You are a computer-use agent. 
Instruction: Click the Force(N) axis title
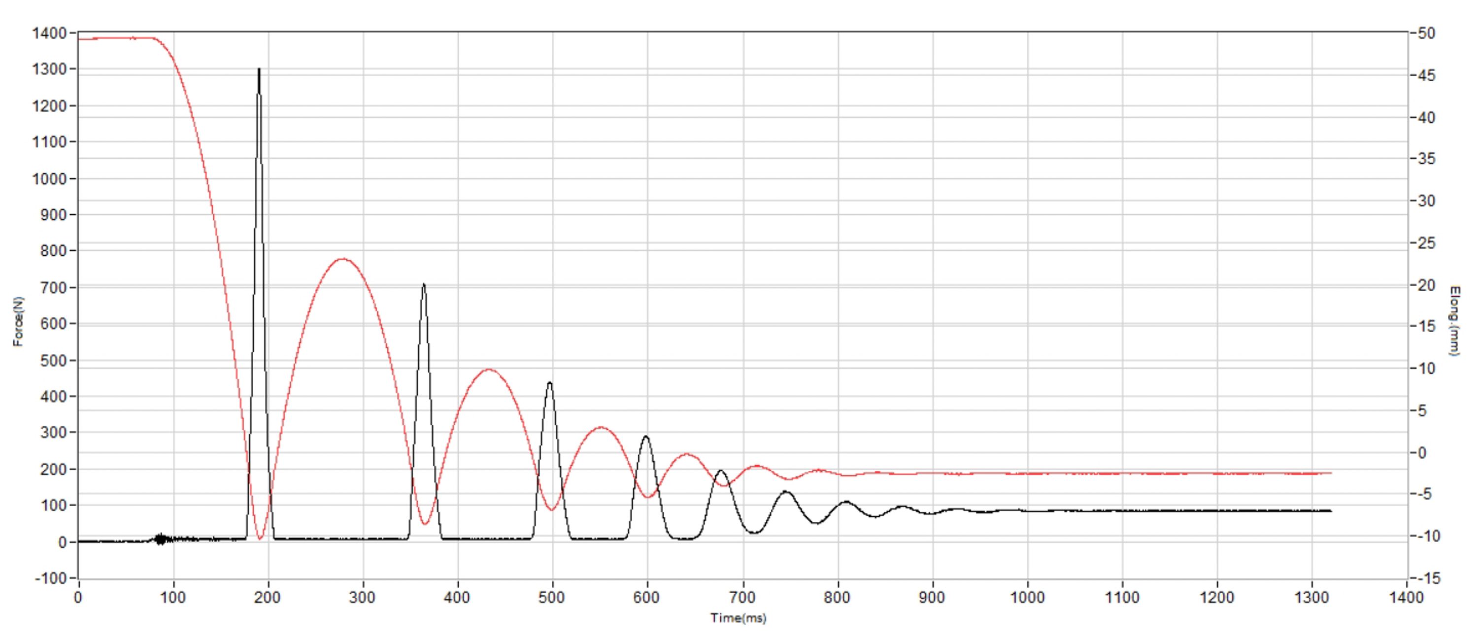(18, 321)
